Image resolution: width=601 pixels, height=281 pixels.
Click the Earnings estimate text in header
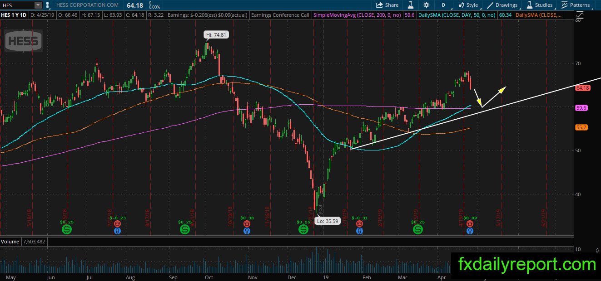click(x=207, y=15)
